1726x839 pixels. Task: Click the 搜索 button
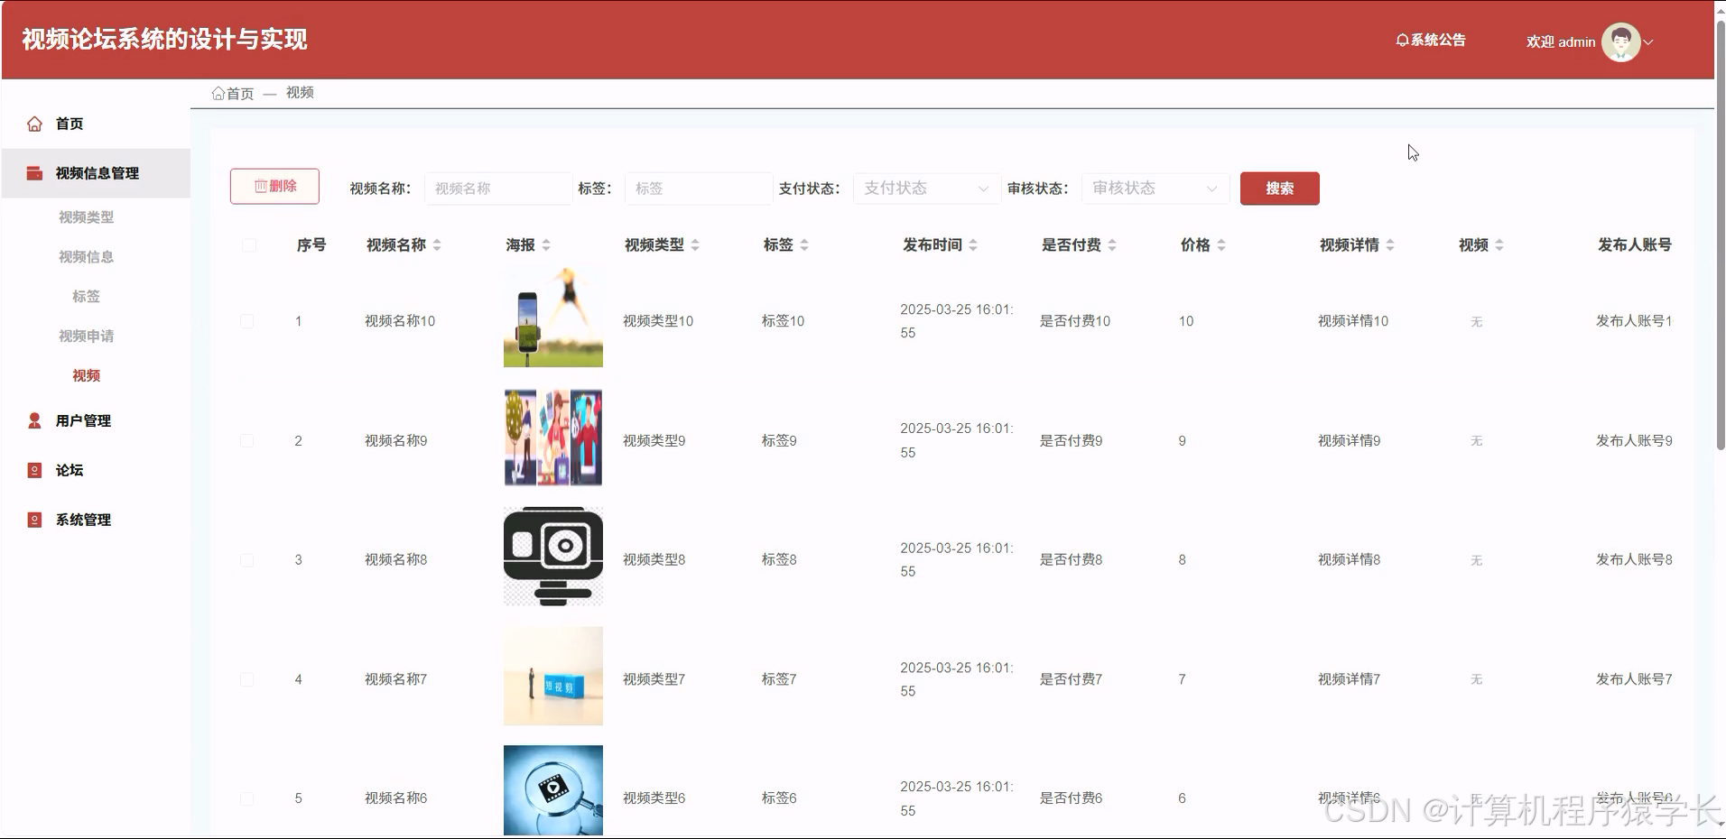(1279, 189)
